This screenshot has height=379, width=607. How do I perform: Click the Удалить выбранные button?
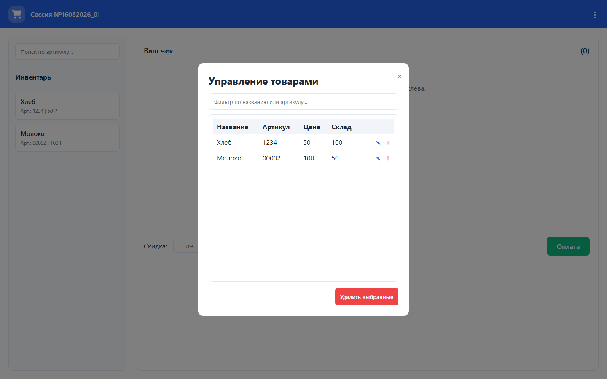point(367,297)
